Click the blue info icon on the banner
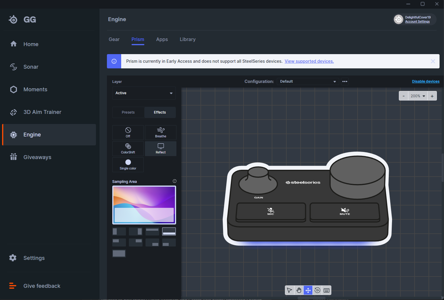Screen dimensions: 444x300 [114, 61]
